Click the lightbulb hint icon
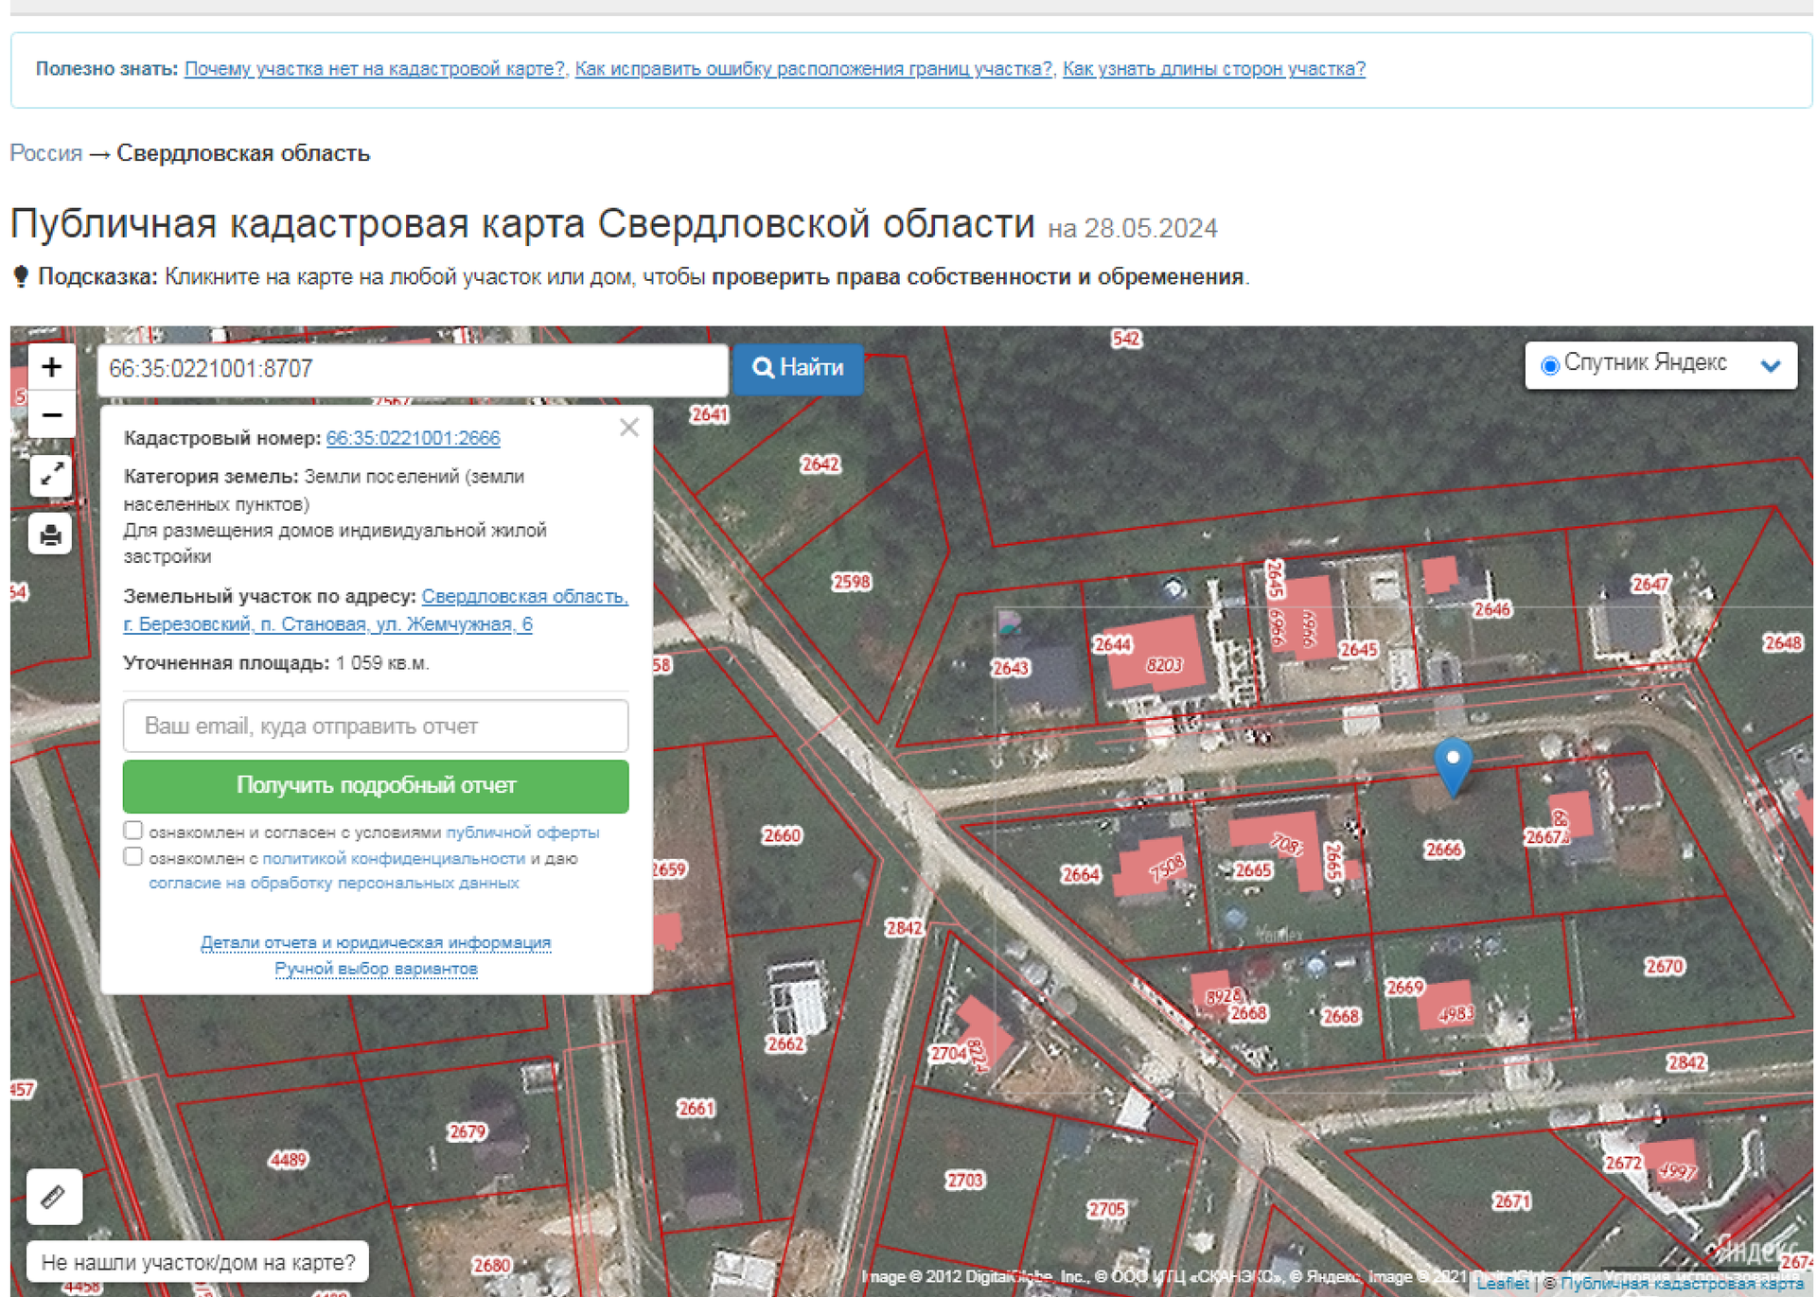This screenshot has width=1817, height=1297. point(20,277)
